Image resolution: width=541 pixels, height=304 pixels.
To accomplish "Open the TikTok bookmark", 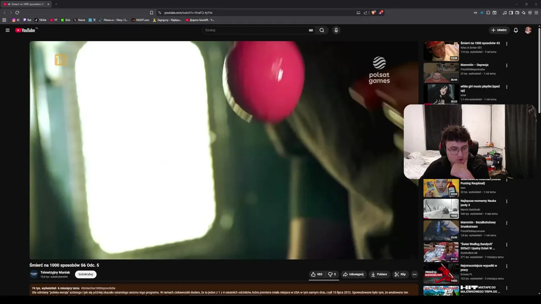I will pos(41,20).
